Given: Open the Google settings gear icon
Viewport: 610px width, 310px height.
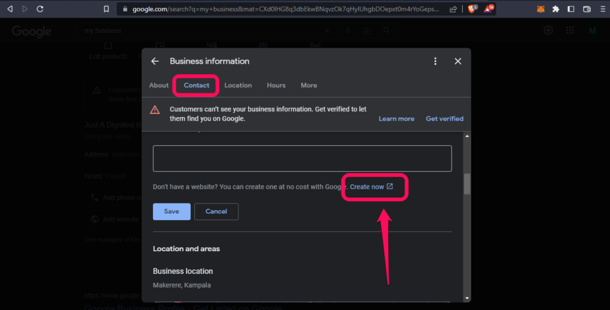Looking at the screenshot, I should tap(548, 30).
